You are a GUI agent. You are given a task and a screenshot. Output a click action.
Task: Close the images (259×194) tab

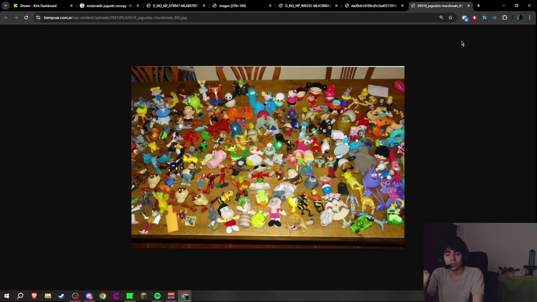click(x=270, y=6)
